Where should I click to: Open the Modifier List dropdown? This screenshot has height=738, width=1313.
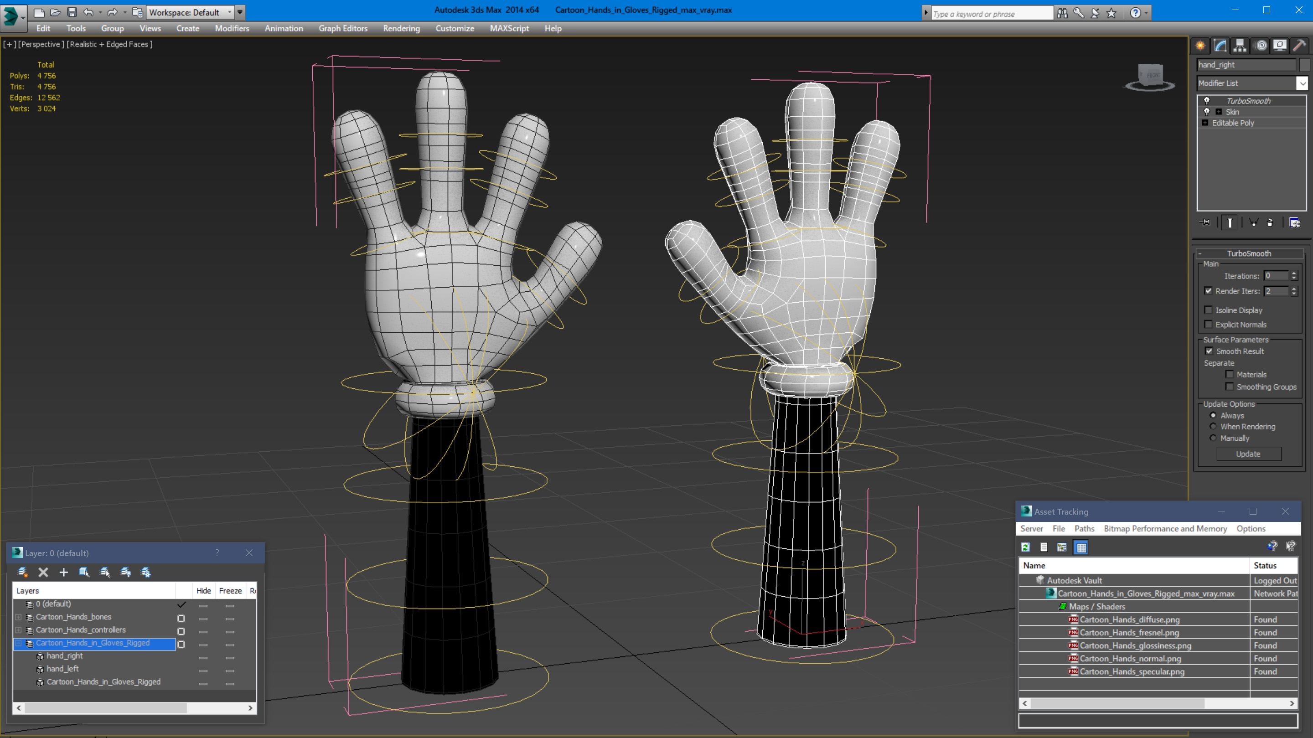tap(1303, 83)
